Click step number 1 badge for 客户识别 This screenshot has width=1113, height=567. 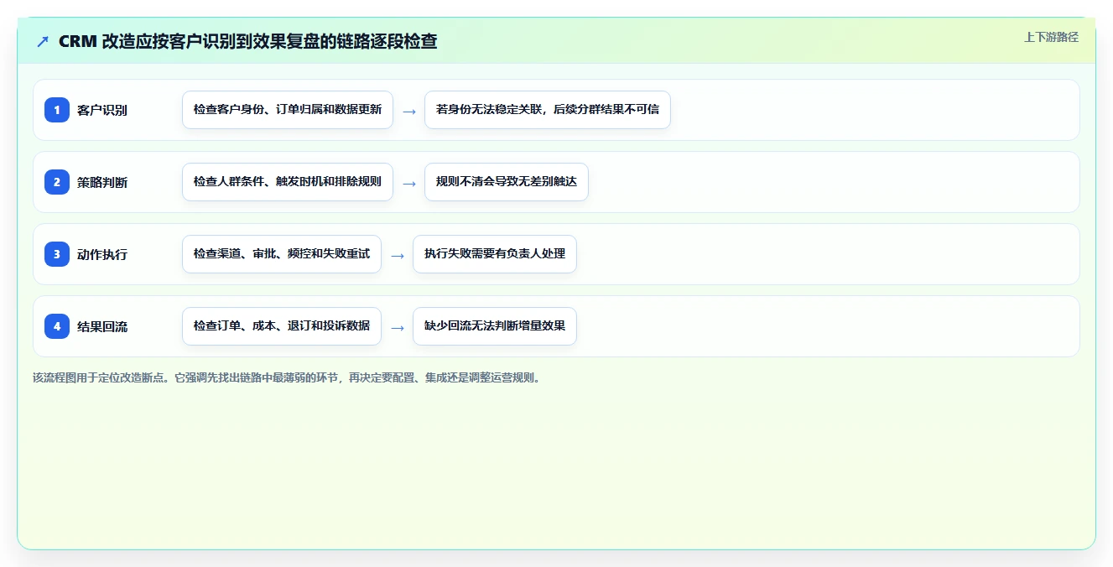57,110
